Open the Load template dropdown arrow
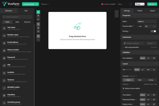Viewport: 159px width, 106px height. (x=37, y=4)
